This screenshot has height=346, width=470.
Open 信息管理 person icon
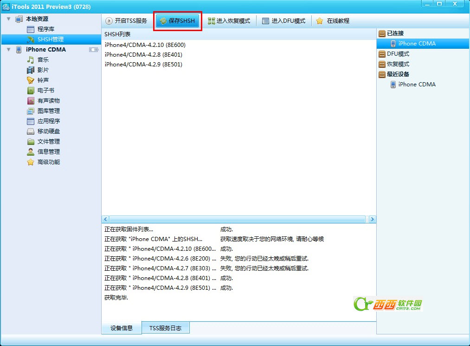[x=31, y=152]
